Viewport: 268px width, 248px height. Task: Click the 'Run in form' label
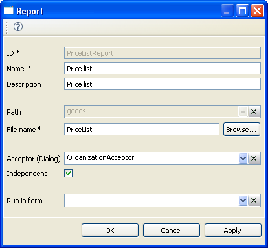[x=25, y=201]
